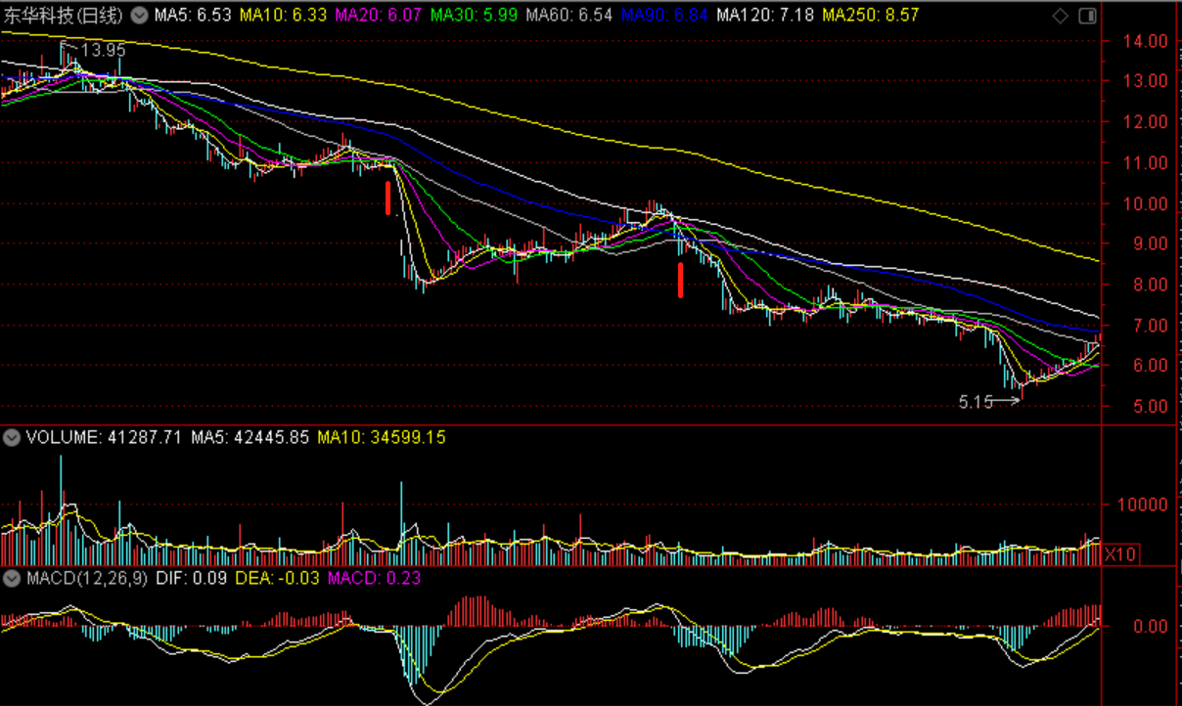Click the DEA: -0.03 value
The image size is (1182, 706).
278,578
